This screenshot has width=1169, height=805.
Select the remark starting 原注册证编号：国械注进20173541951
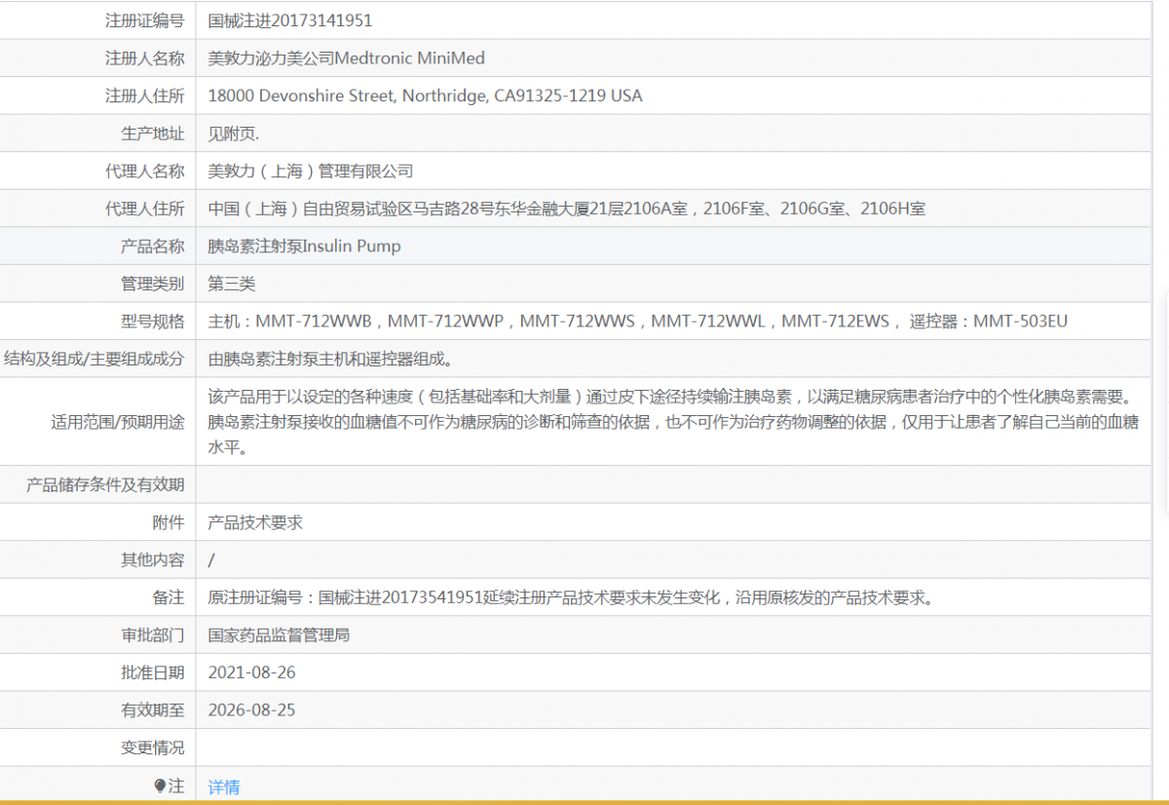[x=572, y=597]
